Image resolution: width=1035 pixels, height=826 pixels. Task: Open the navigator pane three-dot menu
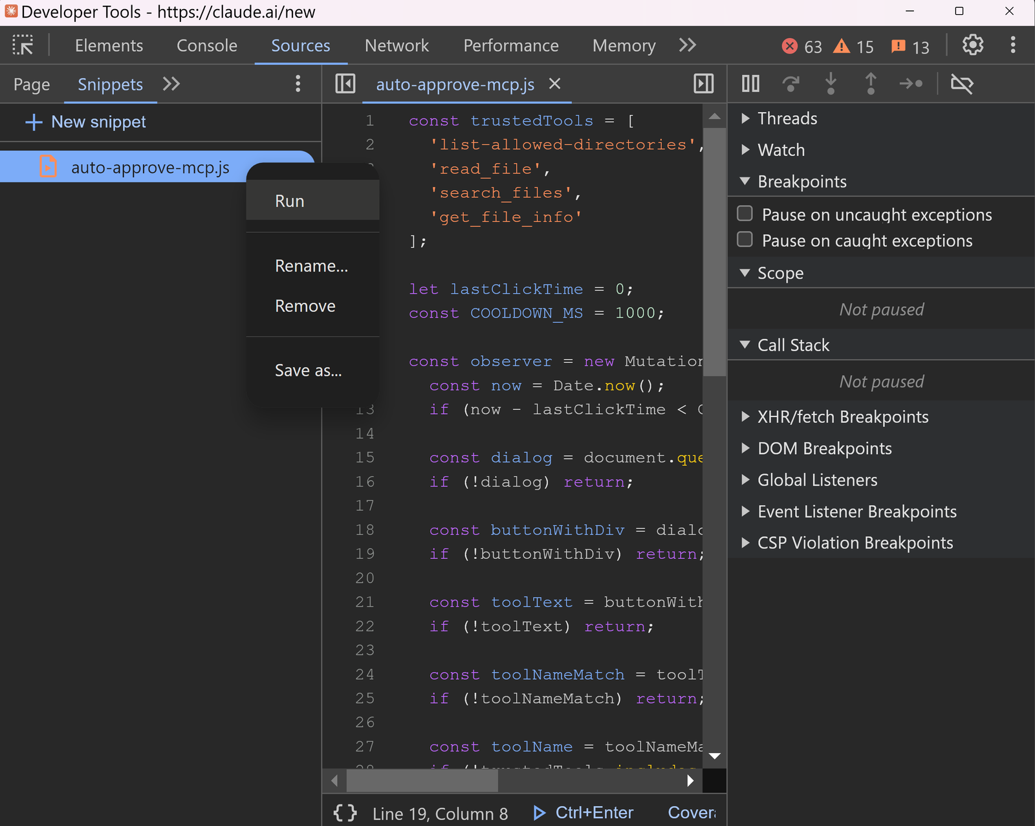(298, 84)
